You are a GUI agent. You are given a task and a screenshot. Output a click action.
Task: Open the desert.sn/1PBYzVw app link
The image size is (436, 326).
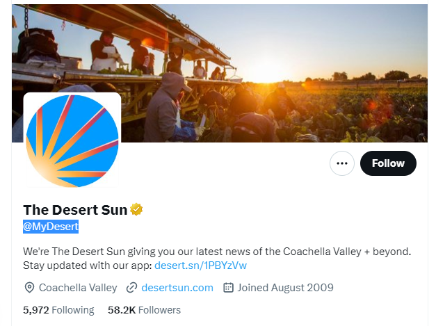pyautogui.click(x=200, y=266)
